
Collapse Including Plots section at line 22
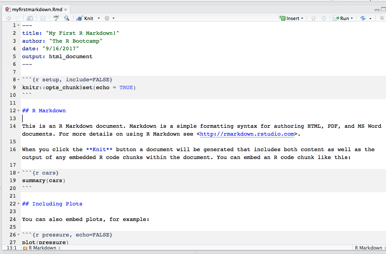(19, 204)
